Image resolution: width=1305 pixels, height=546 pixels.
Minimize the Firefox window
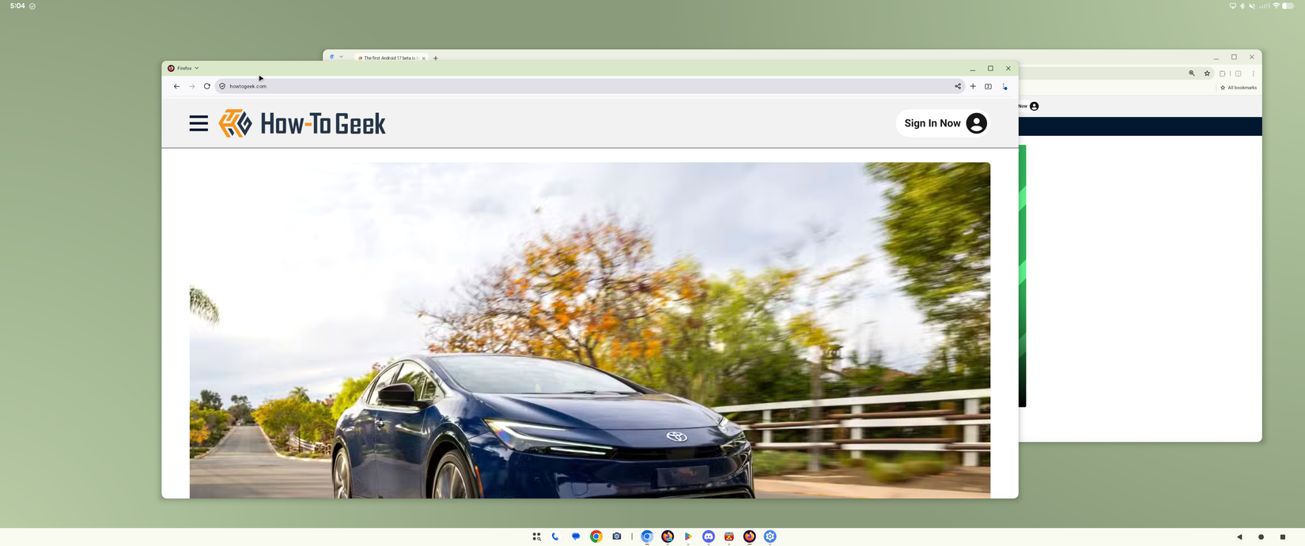click(973, 69)
